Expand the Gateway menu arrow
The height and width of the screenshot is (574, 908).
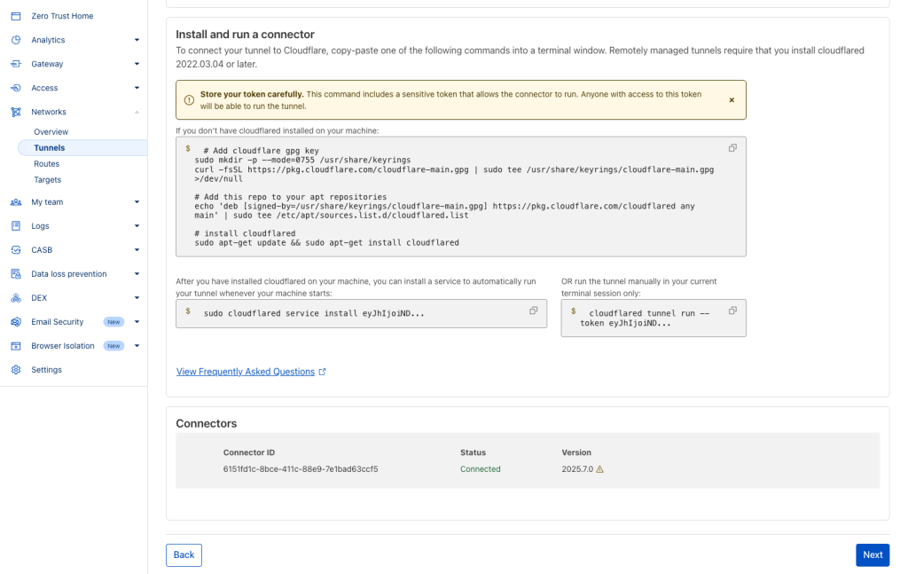click(137, 64)
